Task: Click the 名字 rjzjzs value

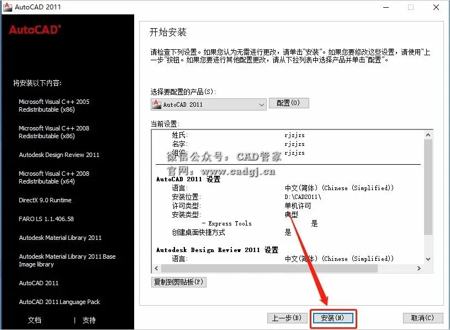Action: pos(294,144)
